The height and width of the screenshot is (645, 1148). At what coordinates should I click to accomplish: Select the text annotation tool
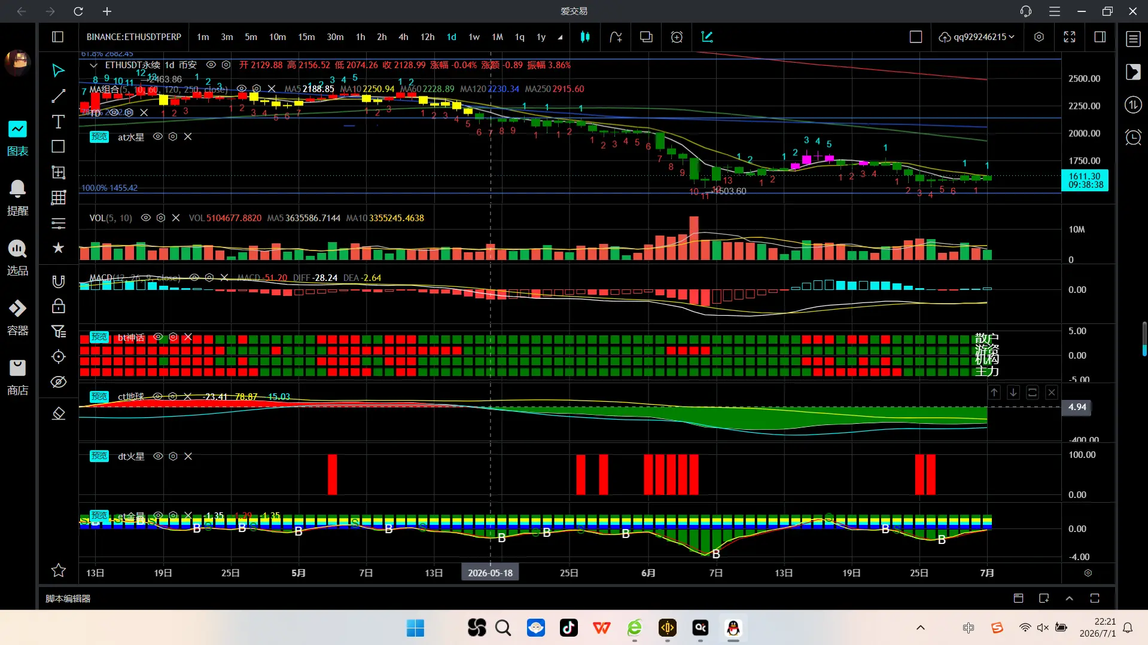58,122
